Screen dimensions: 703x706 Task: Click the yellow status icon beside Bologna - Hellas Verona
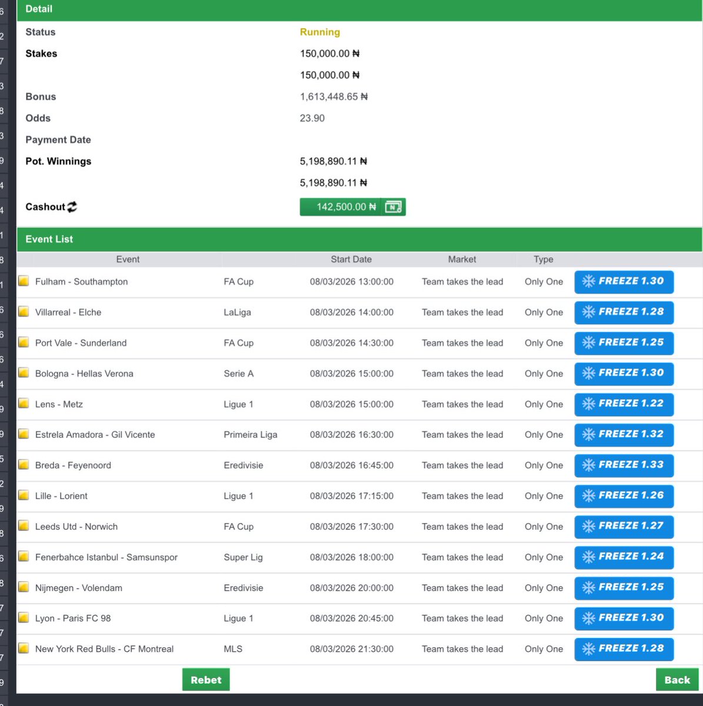coord(24,372)
